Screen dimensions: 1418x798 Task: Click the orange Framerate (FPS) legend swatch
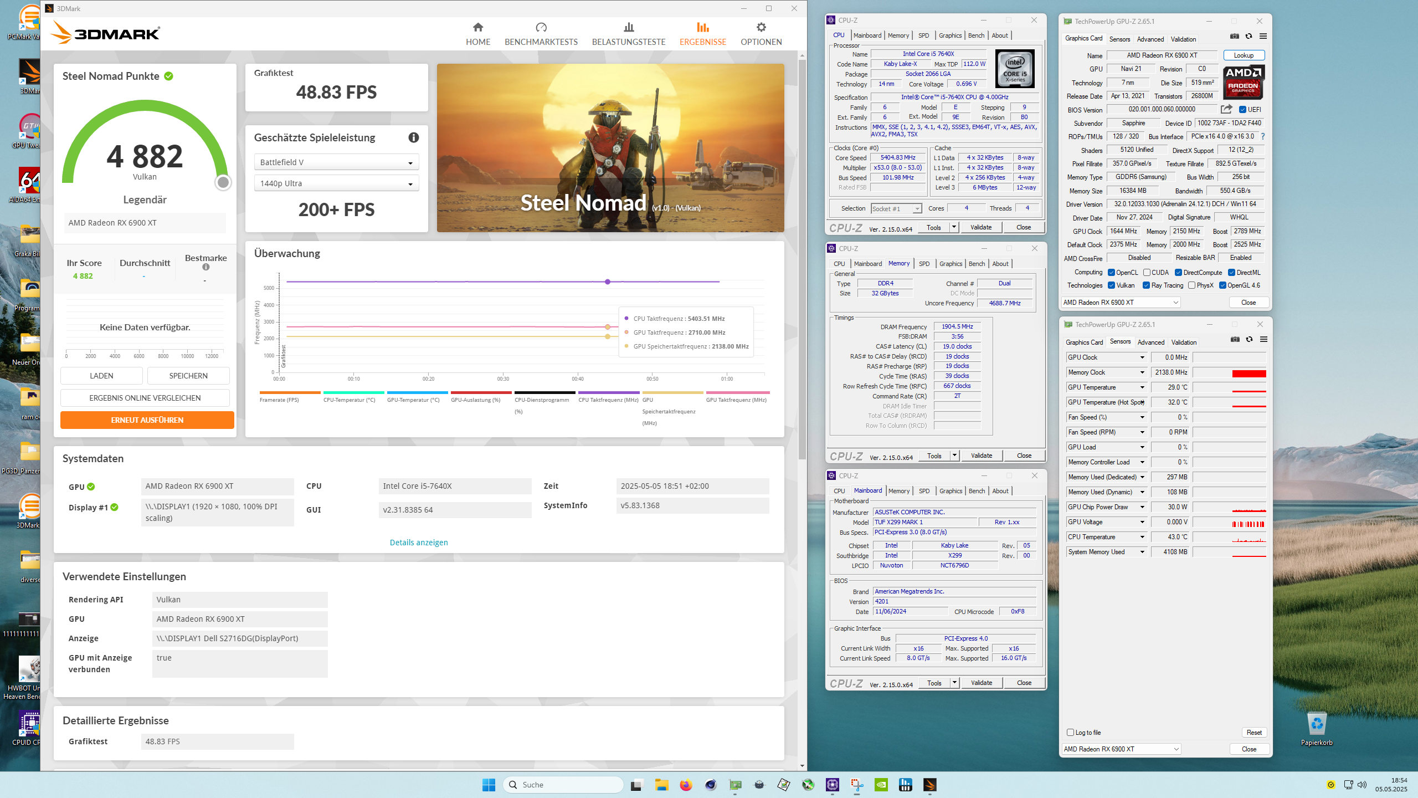point(290,392)
